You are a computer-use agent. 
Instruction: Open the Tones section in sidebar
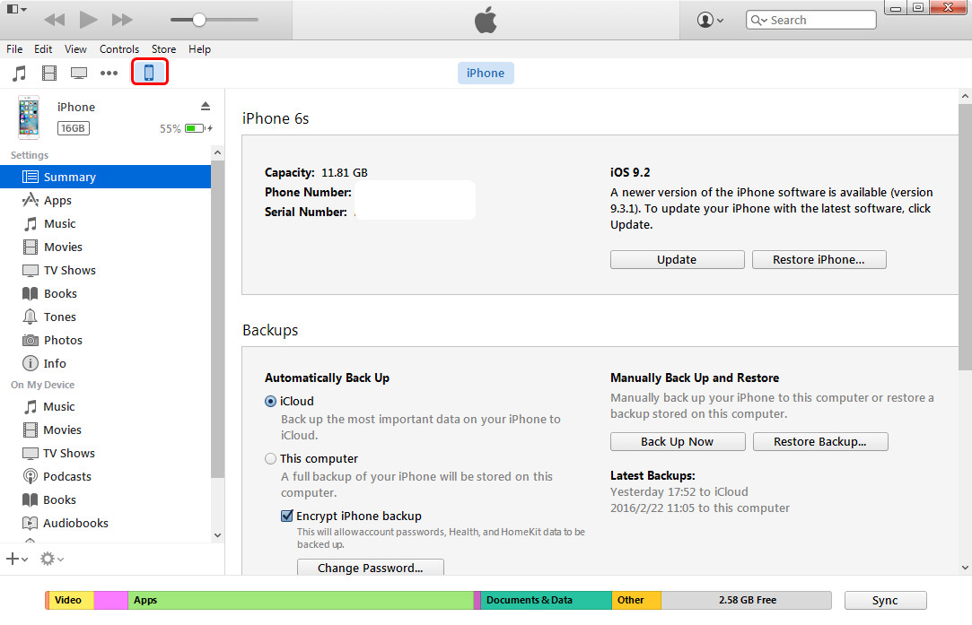60,317
